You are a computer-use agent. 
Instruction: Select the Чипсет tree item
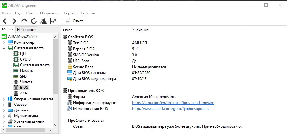click(26, 82)
